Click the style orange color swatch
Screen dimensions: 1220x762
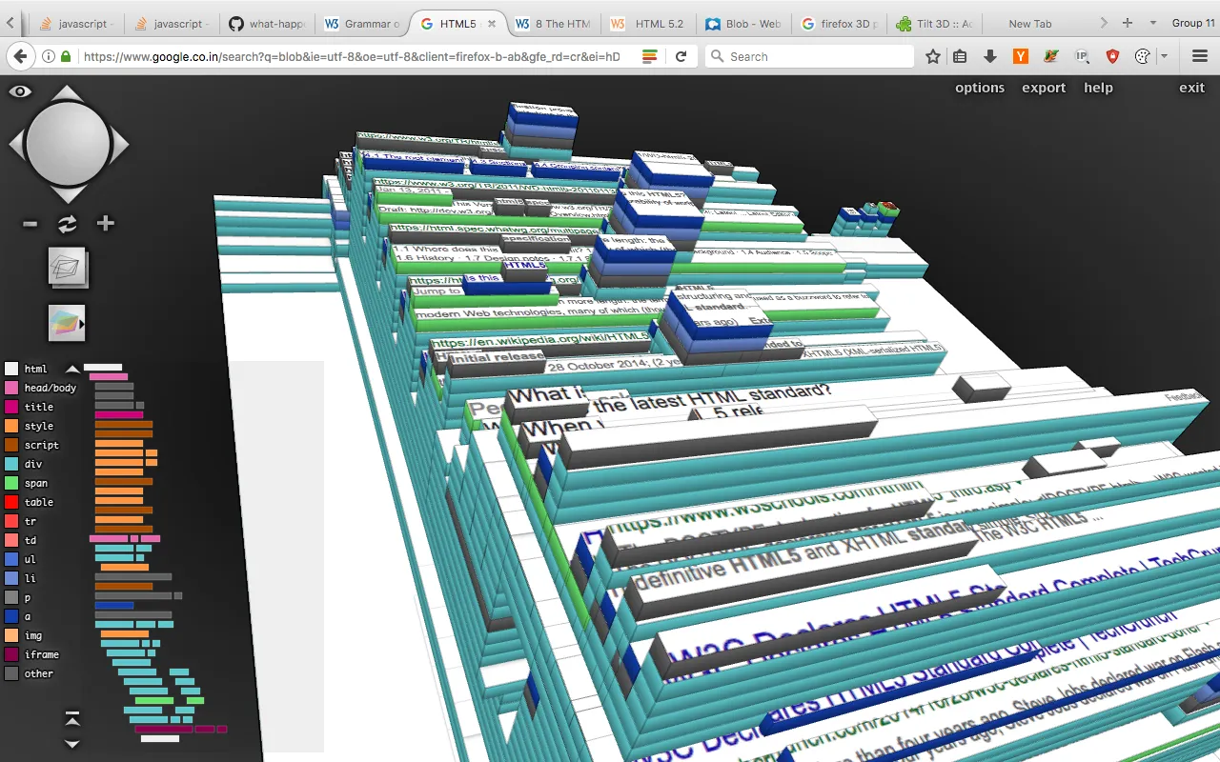pos(11,426)
